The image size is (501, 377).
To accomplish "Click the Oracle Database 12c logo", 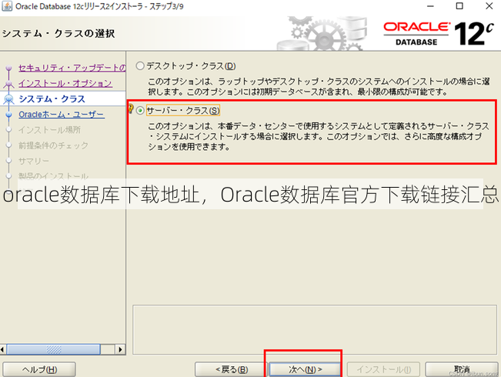I will (439, 34).
